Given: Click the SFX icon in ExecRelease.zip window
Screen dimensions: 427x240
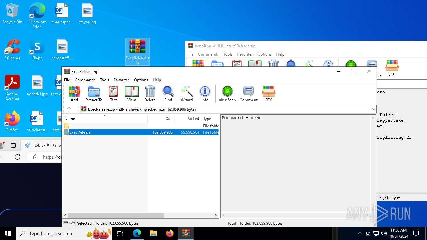Looking at the screenshot, I should (269, 94).
